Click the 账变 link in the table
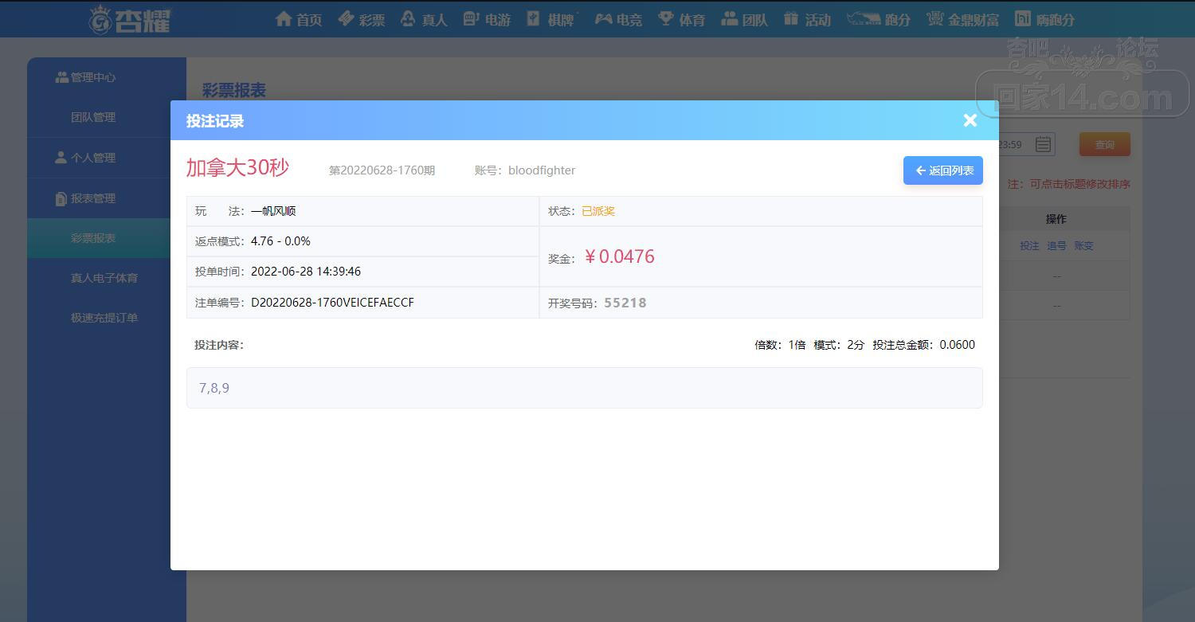 coord(1083,246)
